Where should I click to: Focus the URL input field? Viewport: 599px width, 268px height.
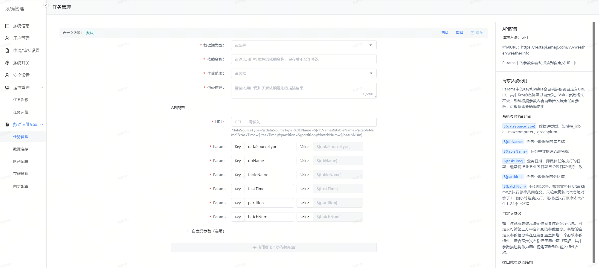(x=310, y=122)
